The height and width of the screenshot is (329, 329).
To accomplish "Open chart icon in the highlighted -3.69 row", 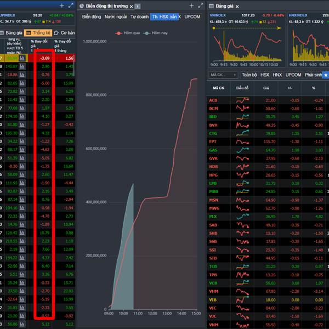I will click(x=22, y=58).
